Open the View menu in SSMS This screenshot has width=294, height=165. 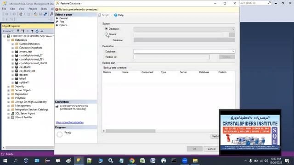point(22,9)
